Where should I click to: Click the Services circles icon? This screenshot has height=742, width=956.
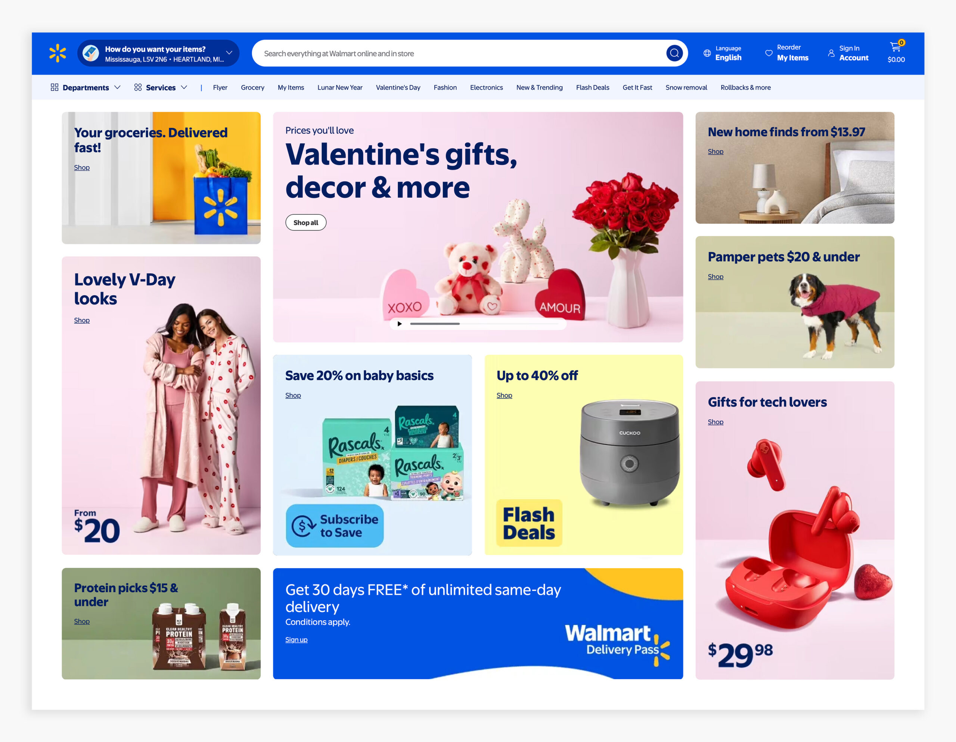coord(138,87)
